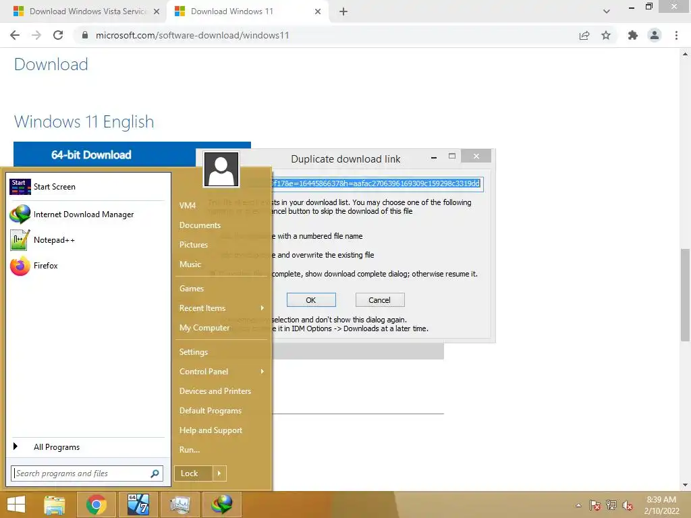Open Chrome three-dot menu

[676, 35]
